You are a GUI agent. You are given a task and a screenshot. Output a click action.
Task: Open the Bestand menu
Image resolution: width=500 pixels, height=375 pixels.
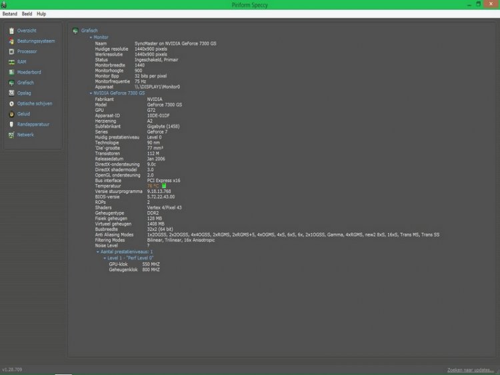tap(9, 13)
